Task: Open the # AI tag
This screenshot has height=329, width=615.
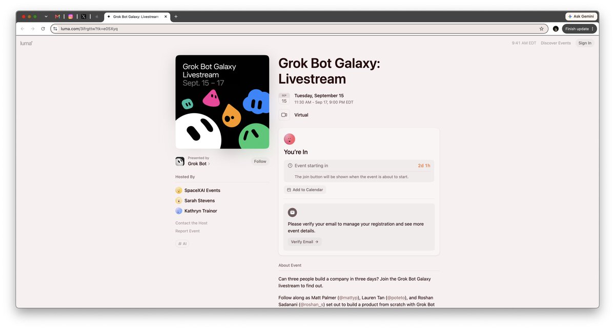Action: [x=182, y=244]
